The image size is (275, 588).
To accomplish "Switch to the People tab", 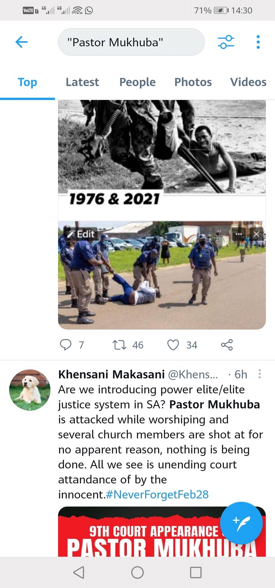I will (x=137, y=82).
